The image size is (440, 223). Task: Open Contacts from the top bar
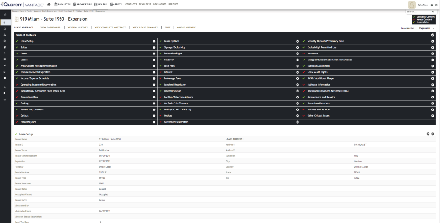click(x=131, y=4)
